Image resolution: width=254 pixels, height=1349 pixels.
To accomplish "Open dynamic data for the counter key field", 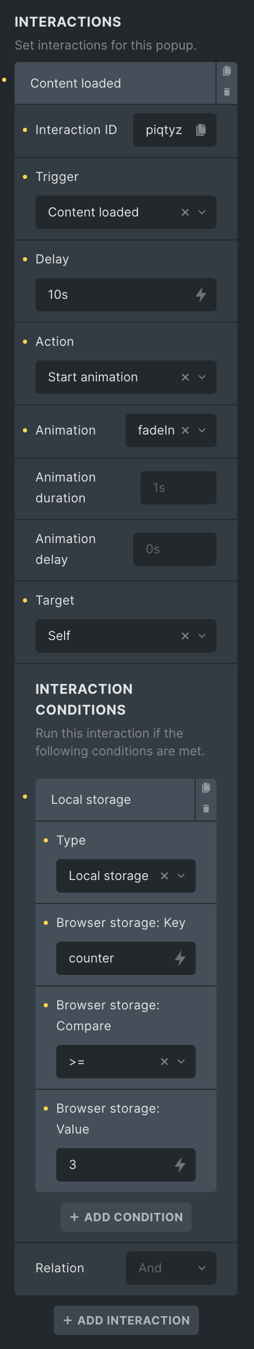I will coord(180,958).
